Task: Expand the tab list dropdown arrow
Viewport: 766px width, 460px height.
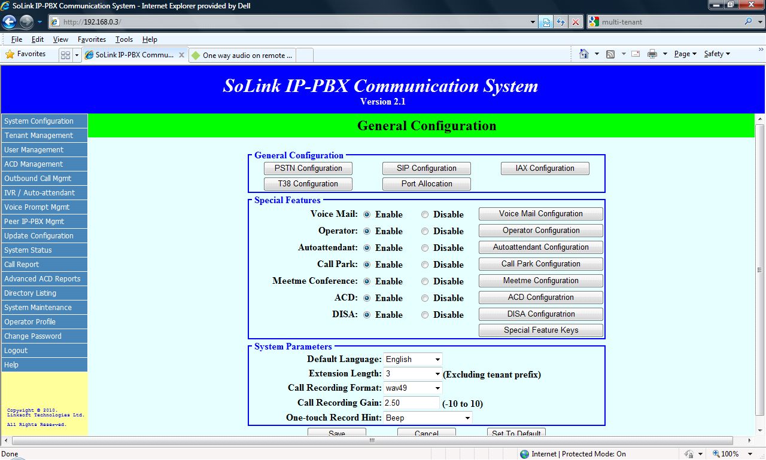Action: (77, 55)
